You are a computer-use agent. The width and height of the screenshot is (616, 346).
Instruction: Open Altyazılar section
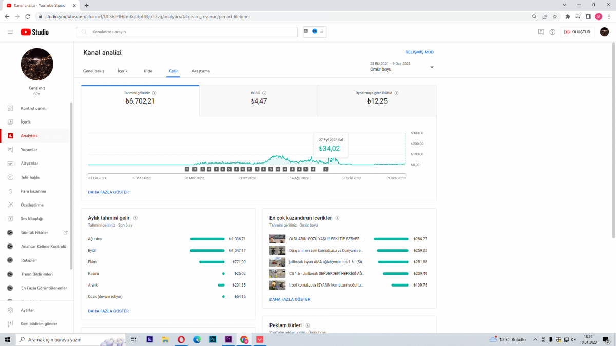tap(29, 164)
